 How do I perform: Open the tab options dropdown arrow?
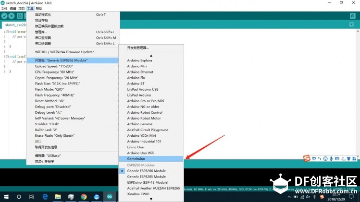coord(351,24)
